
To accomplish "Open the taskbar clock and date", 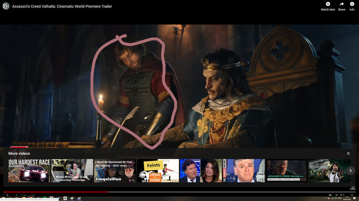I will [x=347, y=198].
